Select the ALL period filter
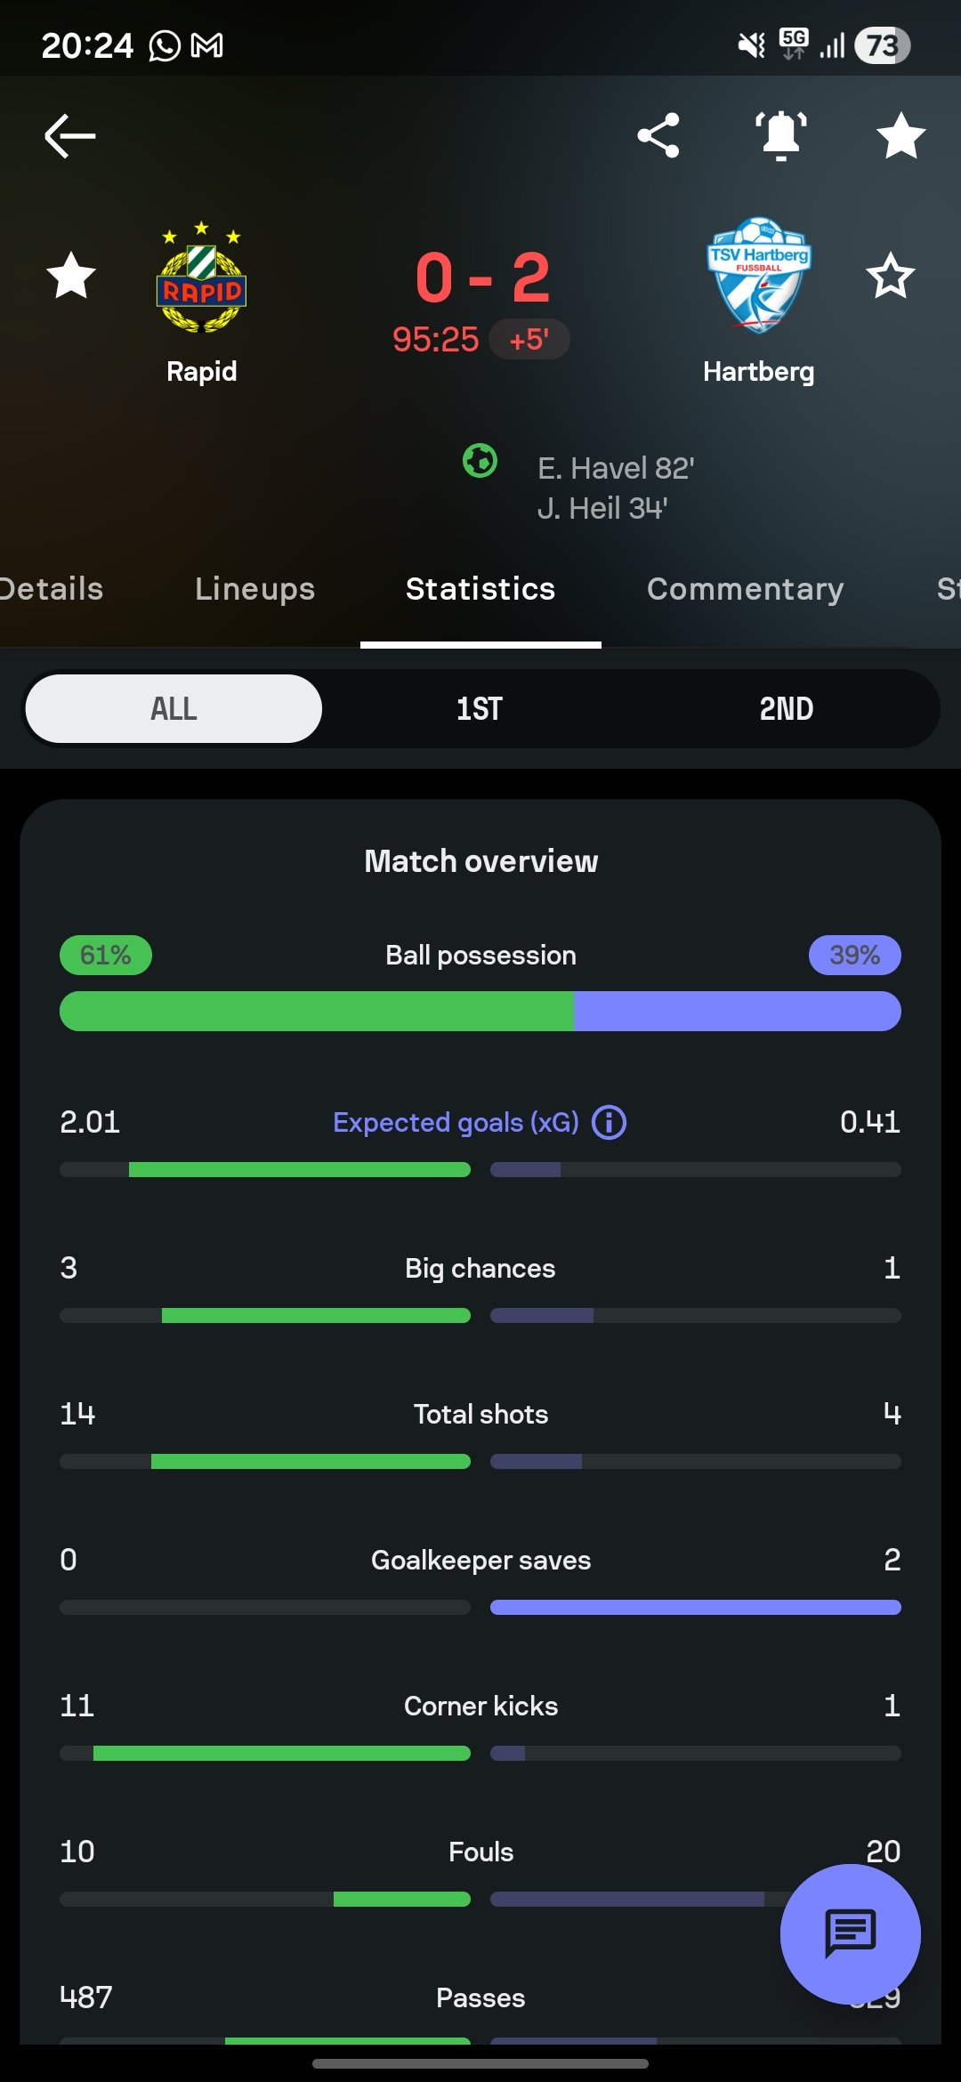Screen dimensions: 961x2082 [x=174, y=709]
